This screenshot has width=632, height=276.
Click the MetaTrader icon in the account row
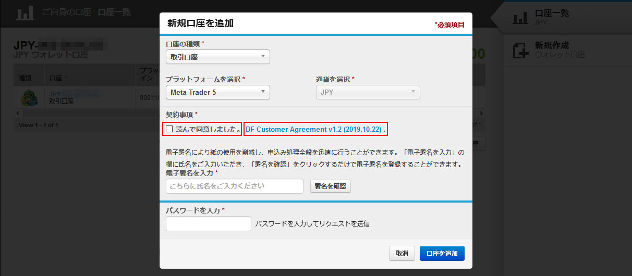pyautogui.click(x=29, y=97)
